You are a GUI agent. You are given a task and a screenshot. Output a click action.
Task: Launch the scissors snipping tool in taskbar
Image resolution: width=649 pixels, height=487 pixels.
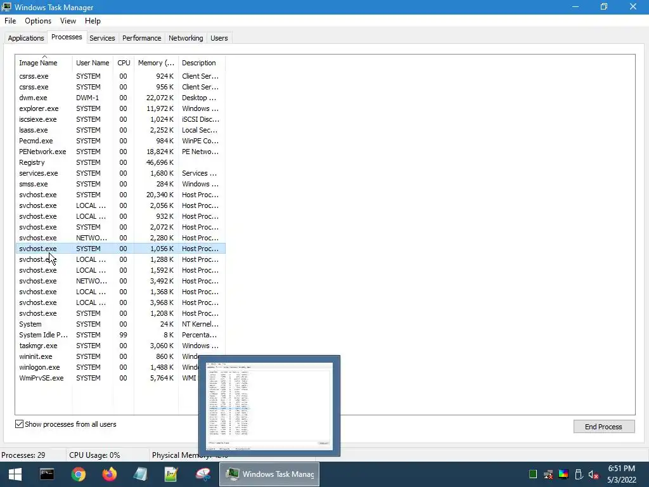tap(203, 474)
